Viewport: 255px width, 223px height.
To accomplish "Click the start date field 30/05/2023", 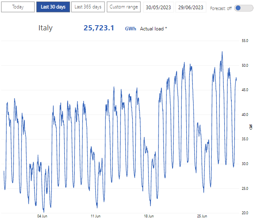I will tap(158, 7).
